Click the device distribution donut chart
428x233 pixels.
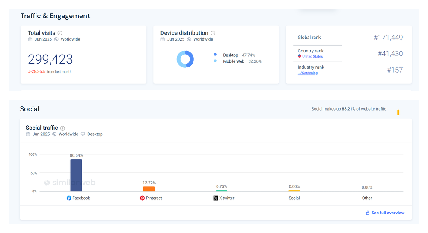click(185, 59)
